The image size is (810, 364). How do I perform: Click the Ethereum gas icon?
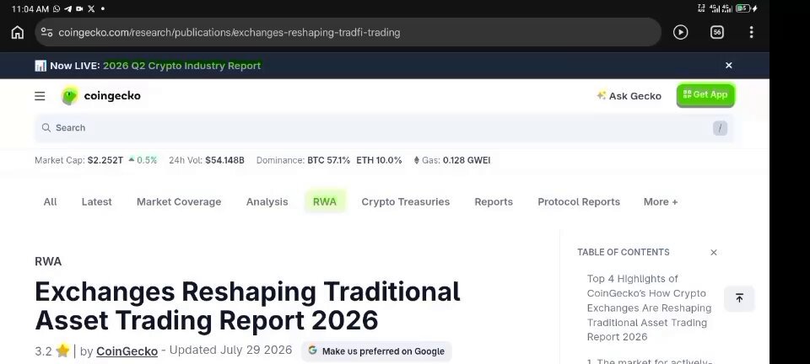[x=416, y=160]
